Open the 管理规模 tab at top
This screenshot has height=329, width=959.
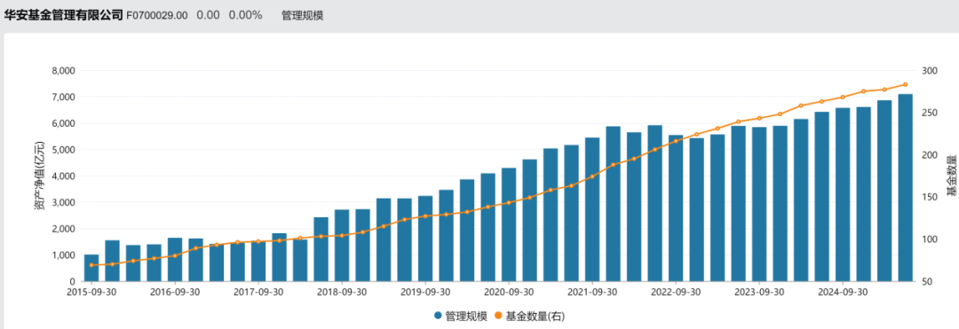[302, 16]
